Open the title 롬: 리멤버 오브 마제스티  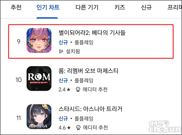pyautogui.click(x=88, y=71)
